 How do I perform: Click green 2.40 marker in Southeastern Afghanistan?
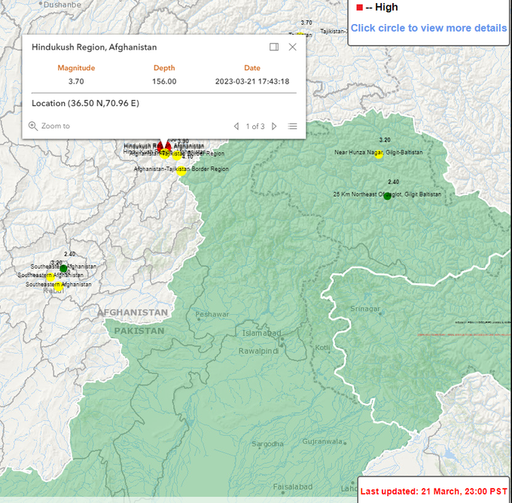(64, 268)
